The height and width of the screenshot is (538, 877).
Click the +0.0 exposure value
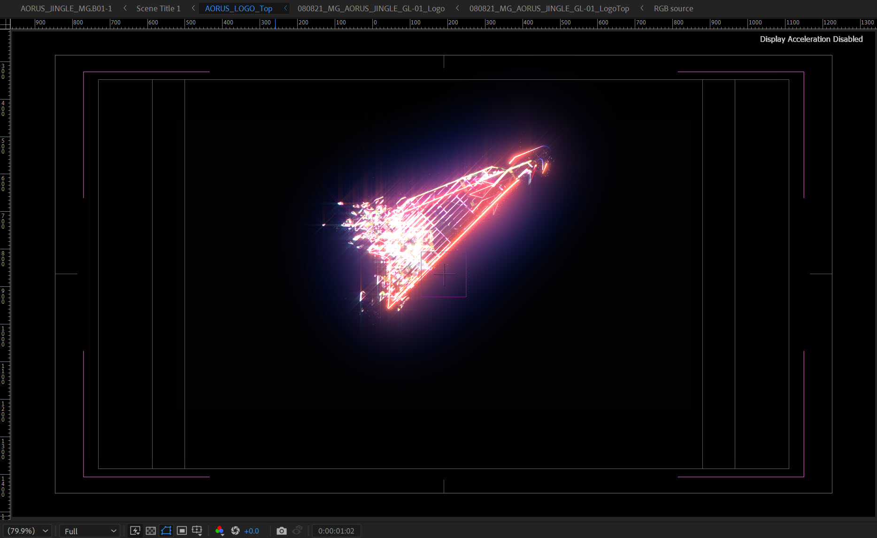[252, 531]
